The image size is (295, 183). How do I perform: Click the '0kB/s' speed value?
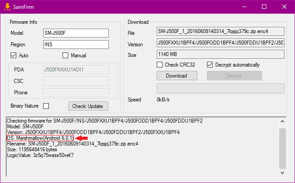pos(163,100)
